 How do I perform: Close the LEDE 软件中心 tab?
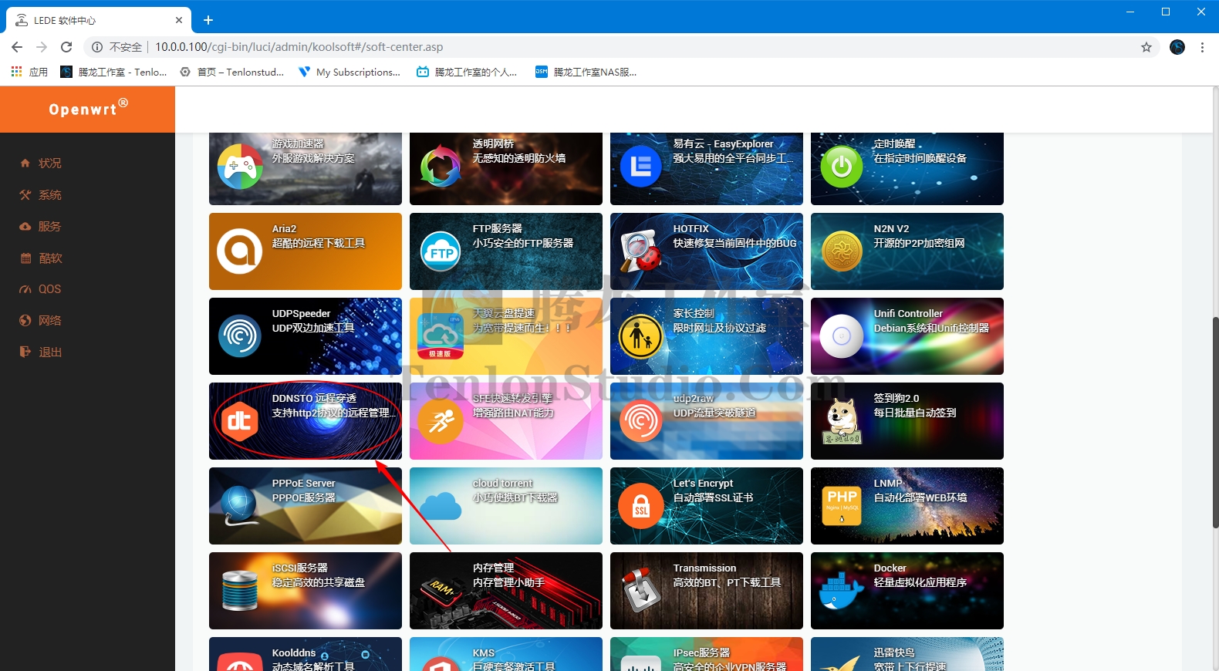[179, 20]
